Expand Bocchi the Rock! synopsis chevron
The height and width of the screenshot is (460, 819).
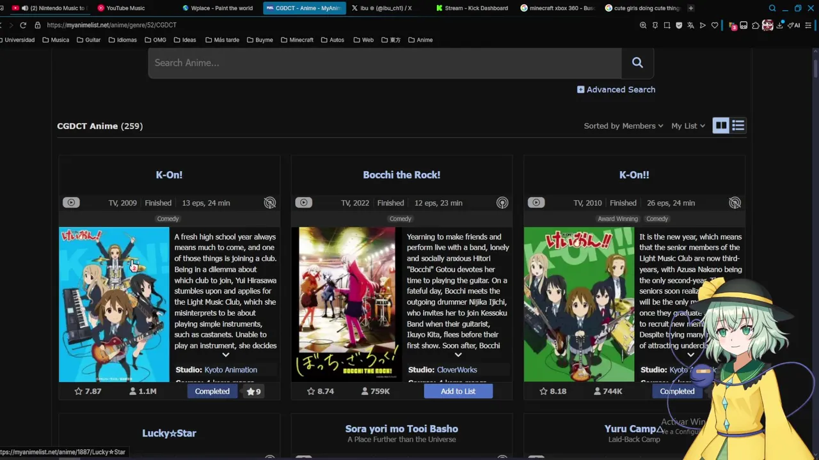(x=458, y=355)
